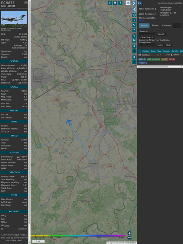Viewport: 183px width, 244px height.
Task: Click the U map button
Action: click(110, 3)
